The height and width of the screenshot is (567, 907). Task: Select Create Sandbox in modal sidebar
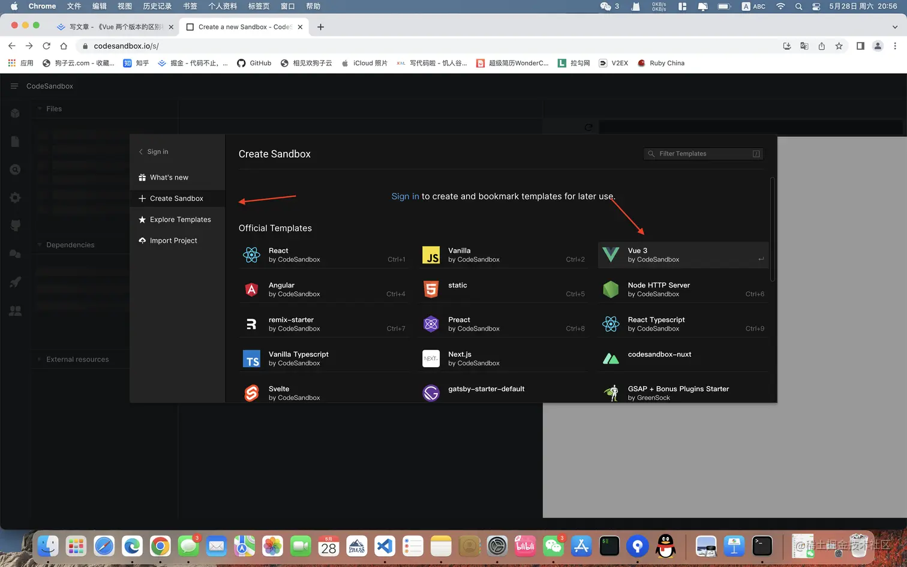pyautogui.click(x=177, y=199)
